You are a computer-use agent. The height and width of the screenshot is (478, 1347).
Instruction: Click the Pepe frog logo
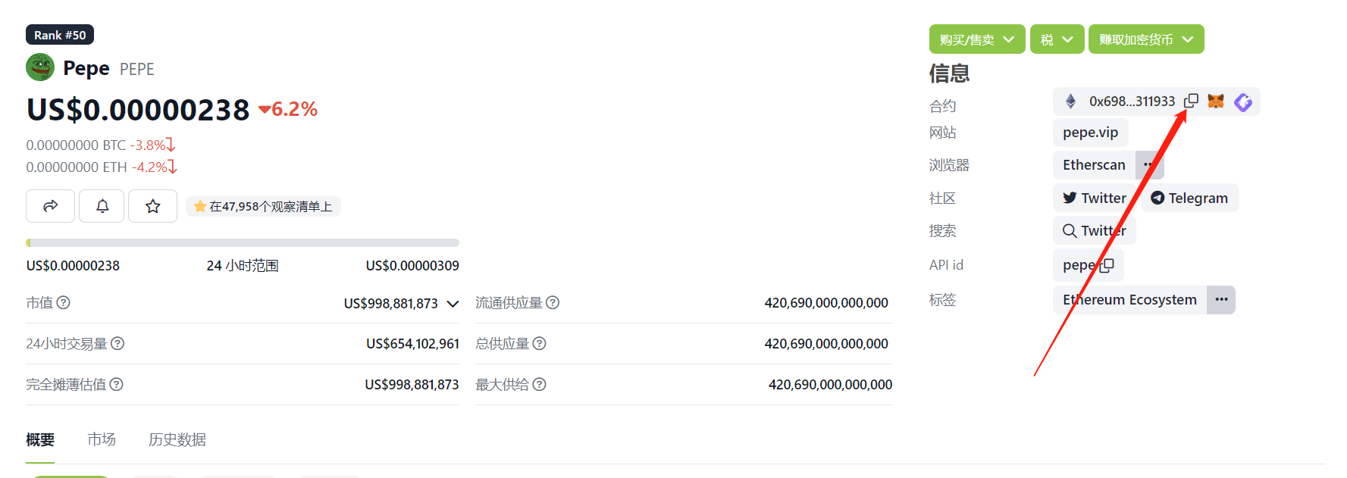tap(40, 67)
